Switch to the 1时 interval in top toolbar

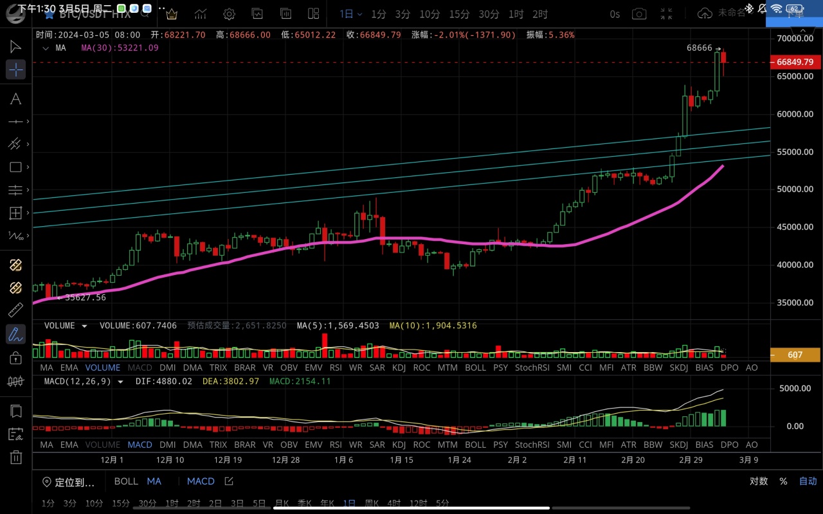click(516, 14)
